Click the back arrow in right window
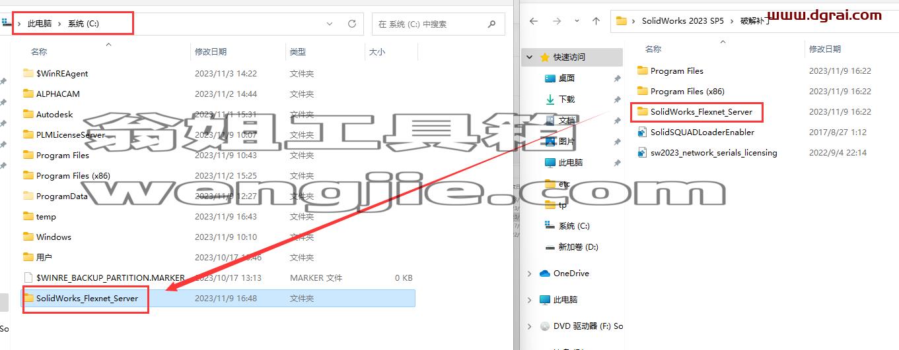 534,21
